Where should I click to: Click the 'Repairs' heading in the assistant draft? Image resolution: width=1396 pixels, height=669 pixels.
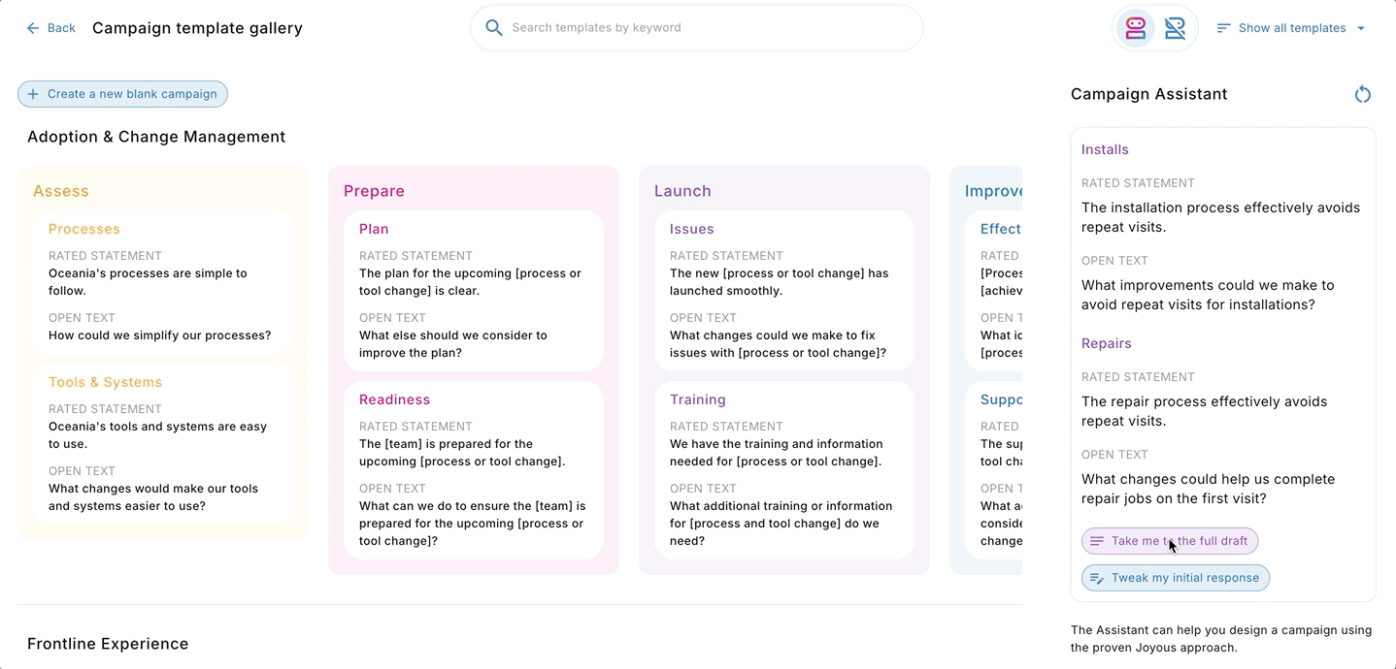[1107, 343]
